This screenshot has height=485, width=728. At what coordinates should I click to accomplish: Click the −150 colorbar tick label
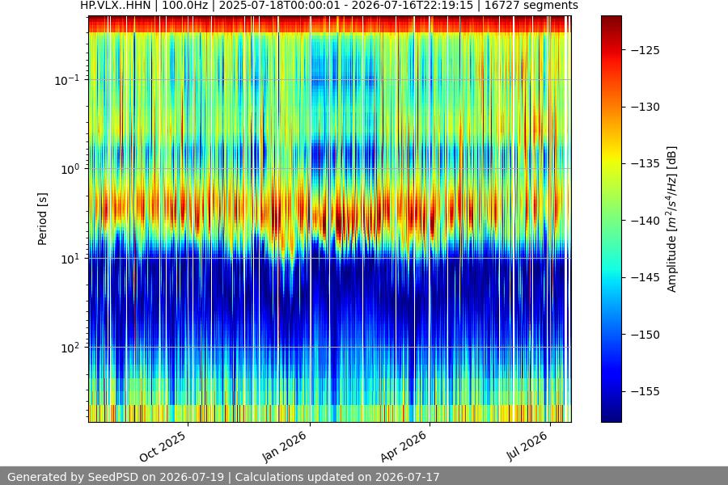tap(645, 334)
